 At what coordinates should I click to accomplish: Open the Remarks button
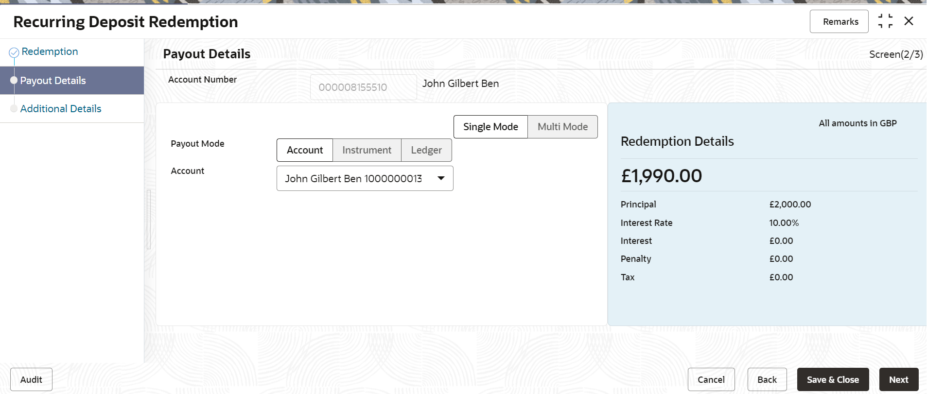[x=840, y=21]
